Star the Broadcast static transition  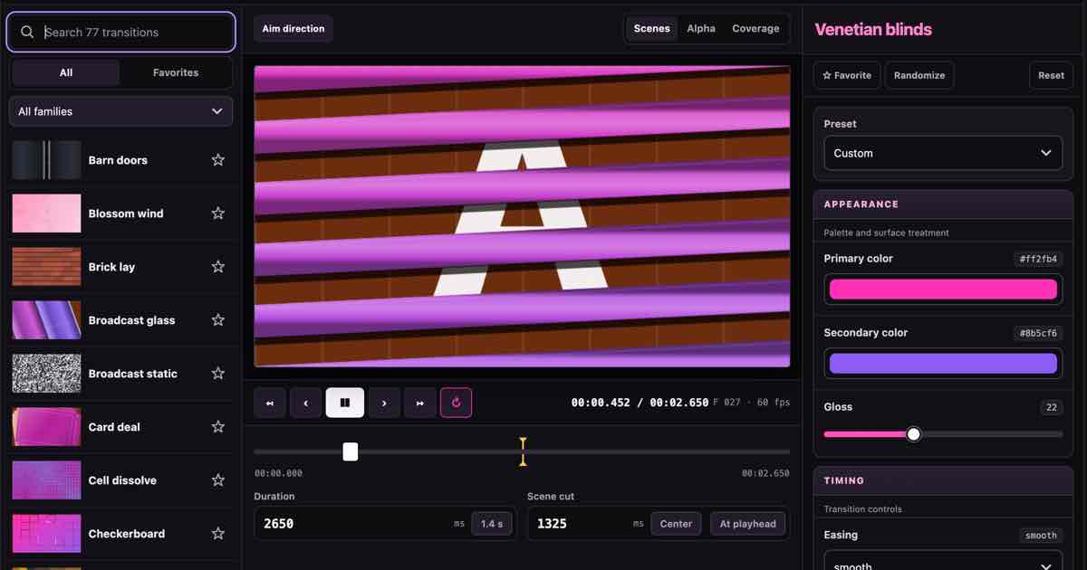[217, 374]
